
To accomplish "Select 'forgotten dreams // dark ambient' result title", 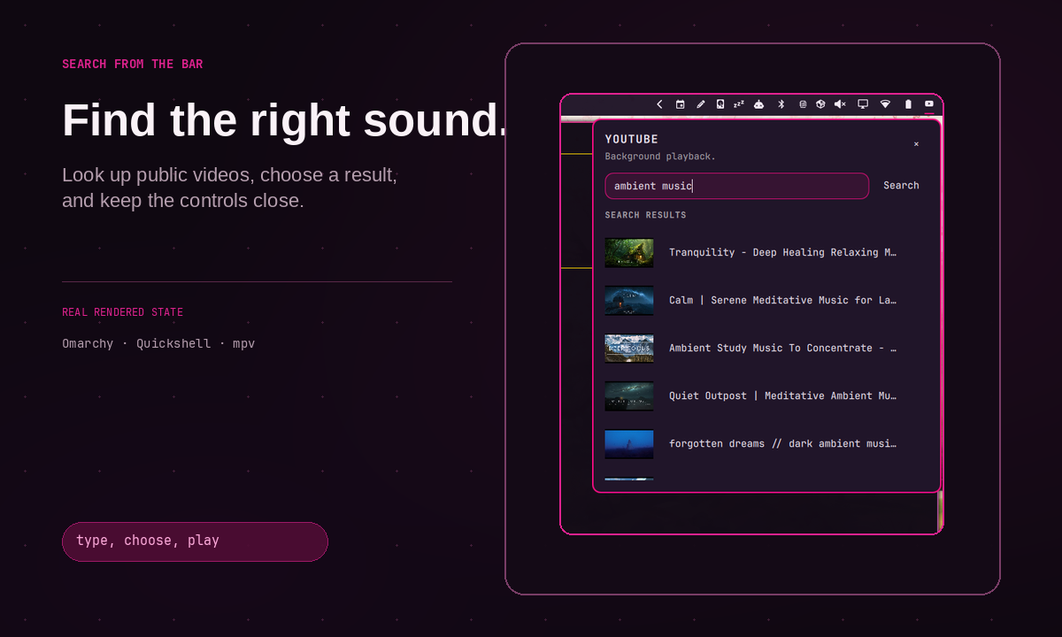I will point(782,444).
